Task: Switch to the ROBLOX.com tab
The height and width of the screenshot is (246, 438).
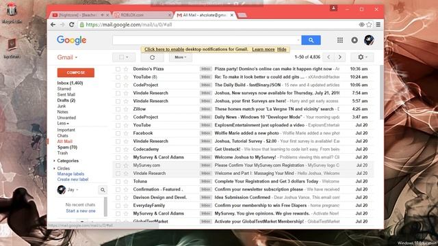Action: 142,15
